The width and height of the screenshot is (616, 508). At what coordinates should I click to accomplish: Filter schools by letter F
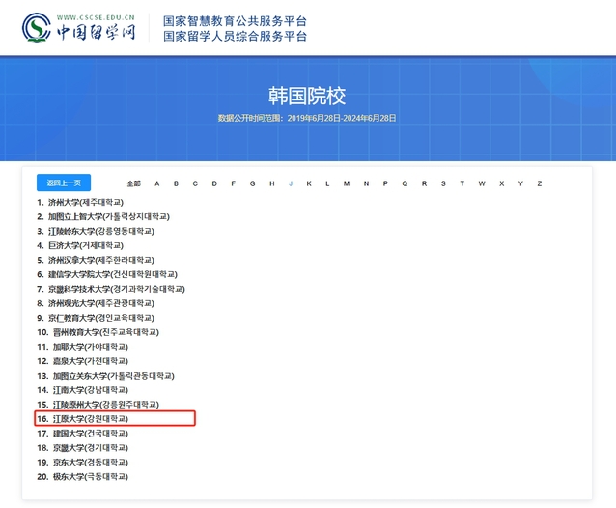tap(234, 183)
